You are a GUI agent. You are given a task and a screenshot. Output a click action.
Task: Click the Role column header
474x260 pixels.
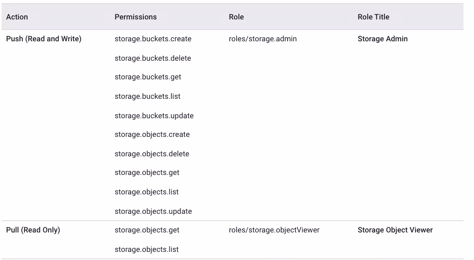(x=236, y=17)
